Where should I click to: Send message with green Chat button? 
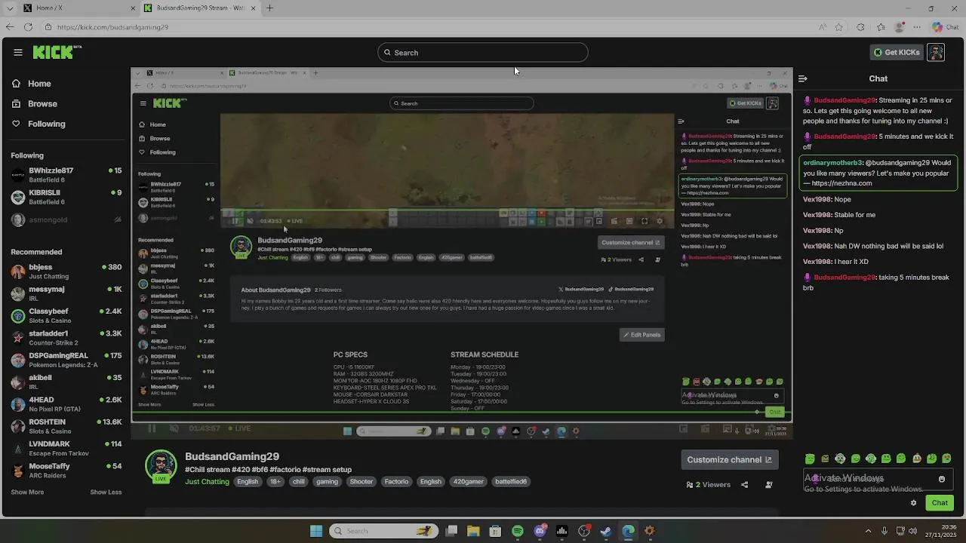(x=940, y=503)
